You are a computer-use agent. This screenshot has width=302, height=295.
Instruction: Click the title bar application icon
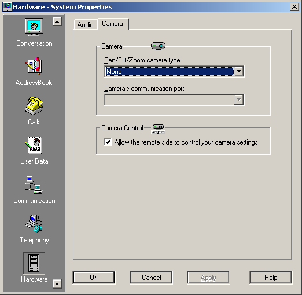(x=7, y=7)
